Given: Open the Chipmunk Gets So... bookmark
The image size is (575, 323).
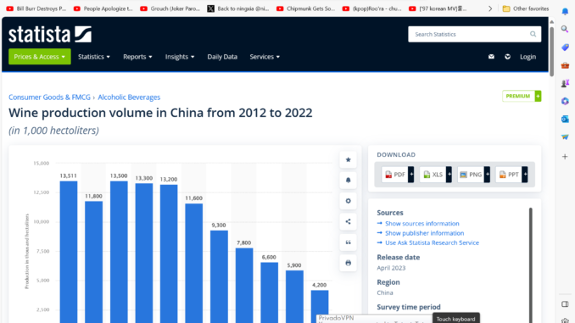Looking at the screenshot, I should tap(306, 8).
